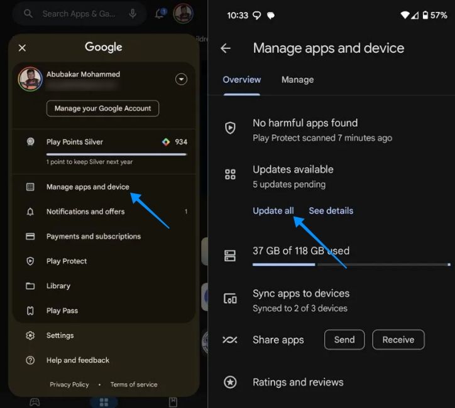The width and height of the screenshot is (455, 408).
Task: Tap the microphone voice search icon
Action: [133, 13]
